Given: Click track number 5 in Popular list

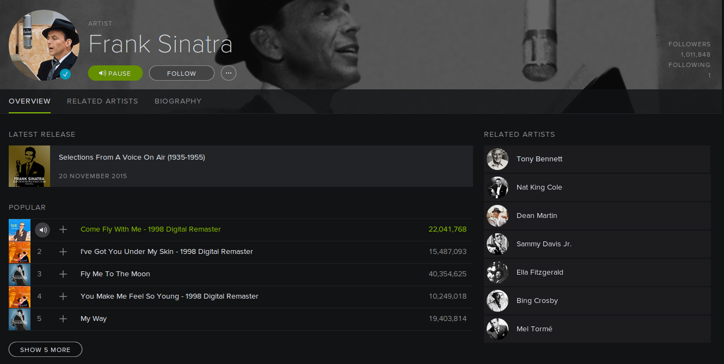Looking at the screenshot, I should click(x=39, y=319).
